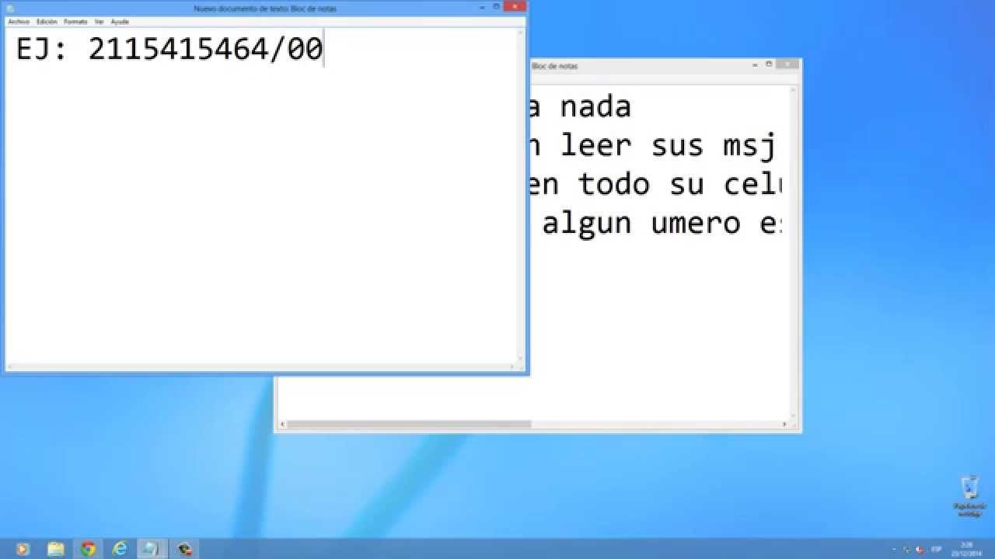Screen dimensions: 995x559
Task: Open File Explorer from the taskbar
Action: 55,549
